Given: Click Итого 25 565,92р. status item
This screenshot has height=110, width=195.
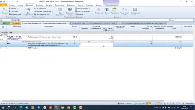Looking at the screenshot, I should coord(125,104).
